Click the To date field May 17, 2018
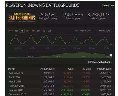The height and width of the screenshot is (96, 118). point(105,31)
